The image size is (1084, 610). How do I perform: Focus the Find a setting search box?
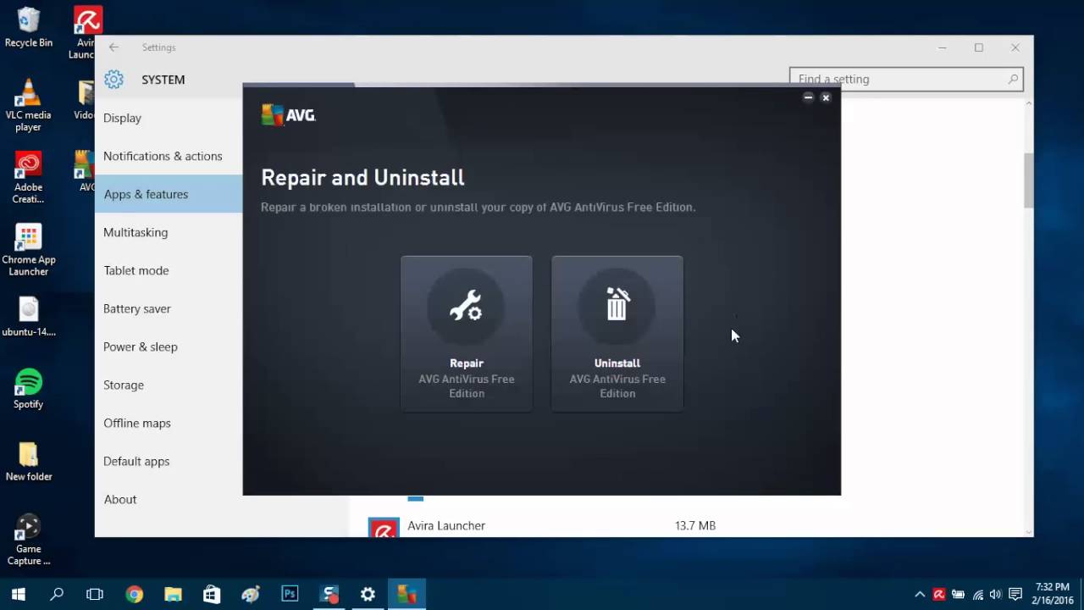(x=906, y=79)
